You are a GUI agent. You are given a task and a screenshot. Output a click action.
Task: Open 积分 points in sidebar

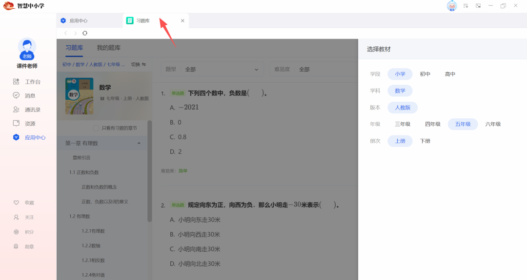[x=29, y=232]
